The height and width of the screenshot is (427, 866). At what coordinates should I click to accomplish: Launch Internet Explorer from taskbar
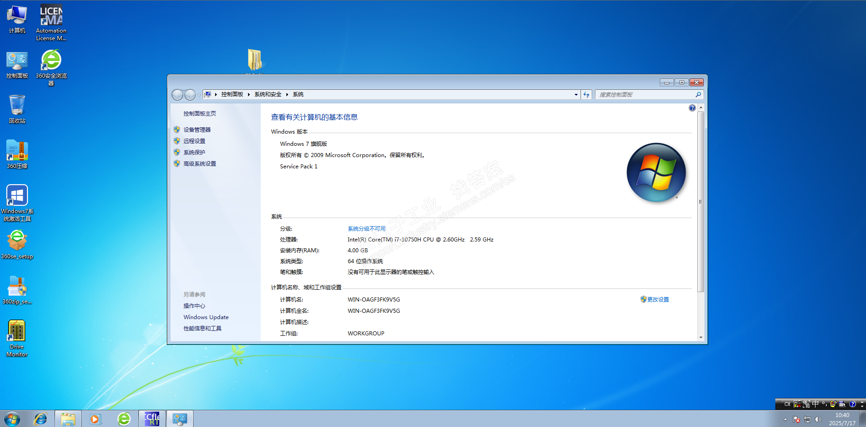pos(41,419)
